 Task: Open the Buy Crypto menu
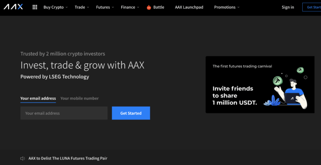pyautogui.click(x=53, y=7)
